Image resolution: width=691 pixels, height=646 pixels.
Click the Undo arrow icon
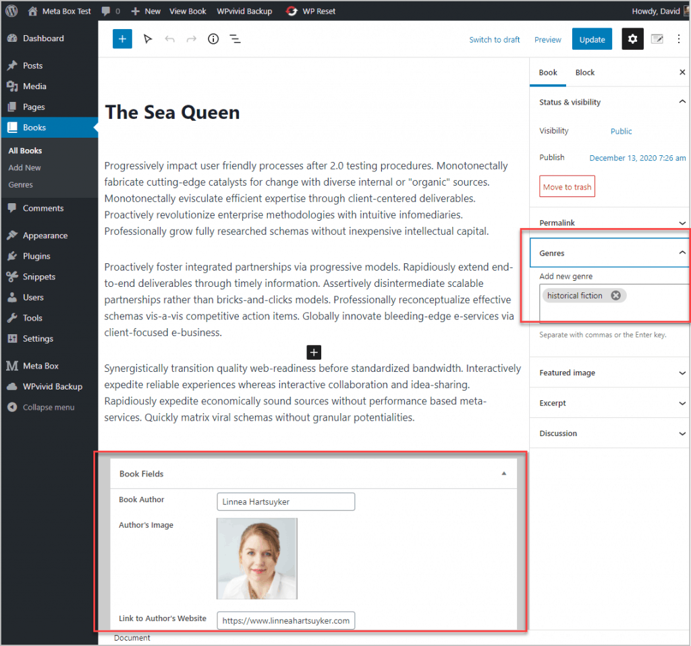click(x=169, y=39)
